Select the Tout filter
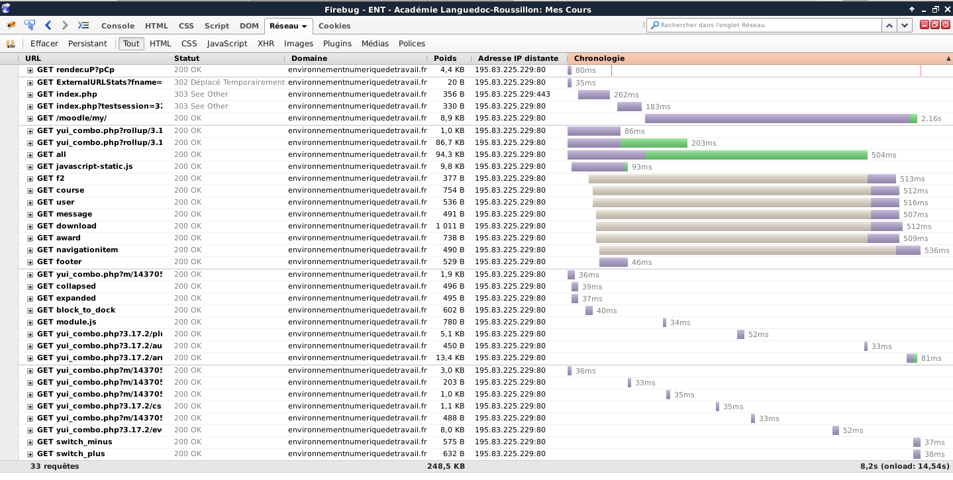 pyautogui.click(x=131, y=44)
